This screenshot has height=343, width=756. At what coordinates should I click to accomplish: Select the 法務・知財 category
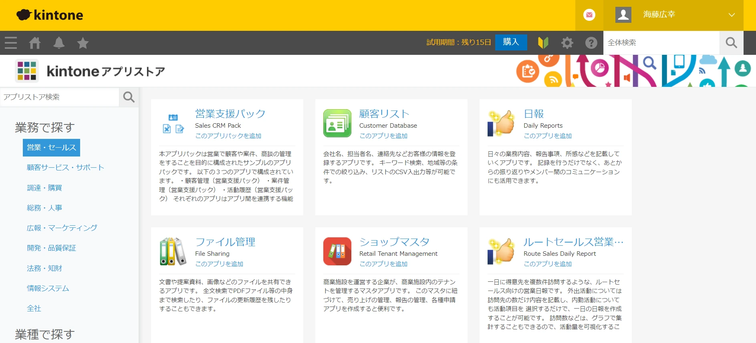pos(44,268)
